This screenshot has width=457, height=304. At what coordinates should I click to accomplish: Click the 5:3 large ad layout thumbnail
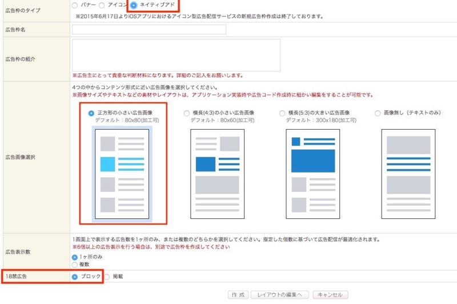point(312,174)
